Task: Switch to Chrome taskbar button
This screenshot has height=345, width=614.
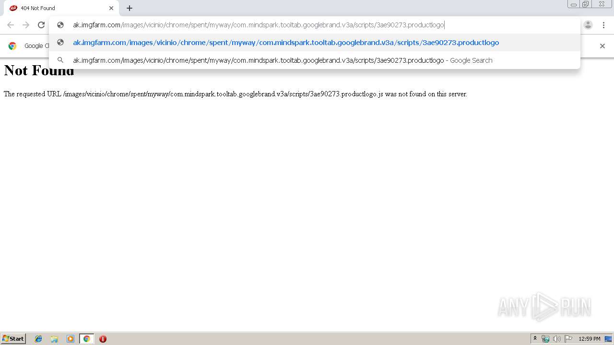Action: click(86, 339)
